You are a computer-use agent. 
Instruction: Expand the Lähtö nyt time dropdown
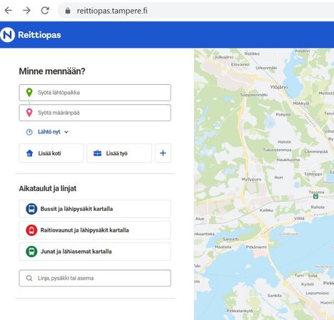66,132
